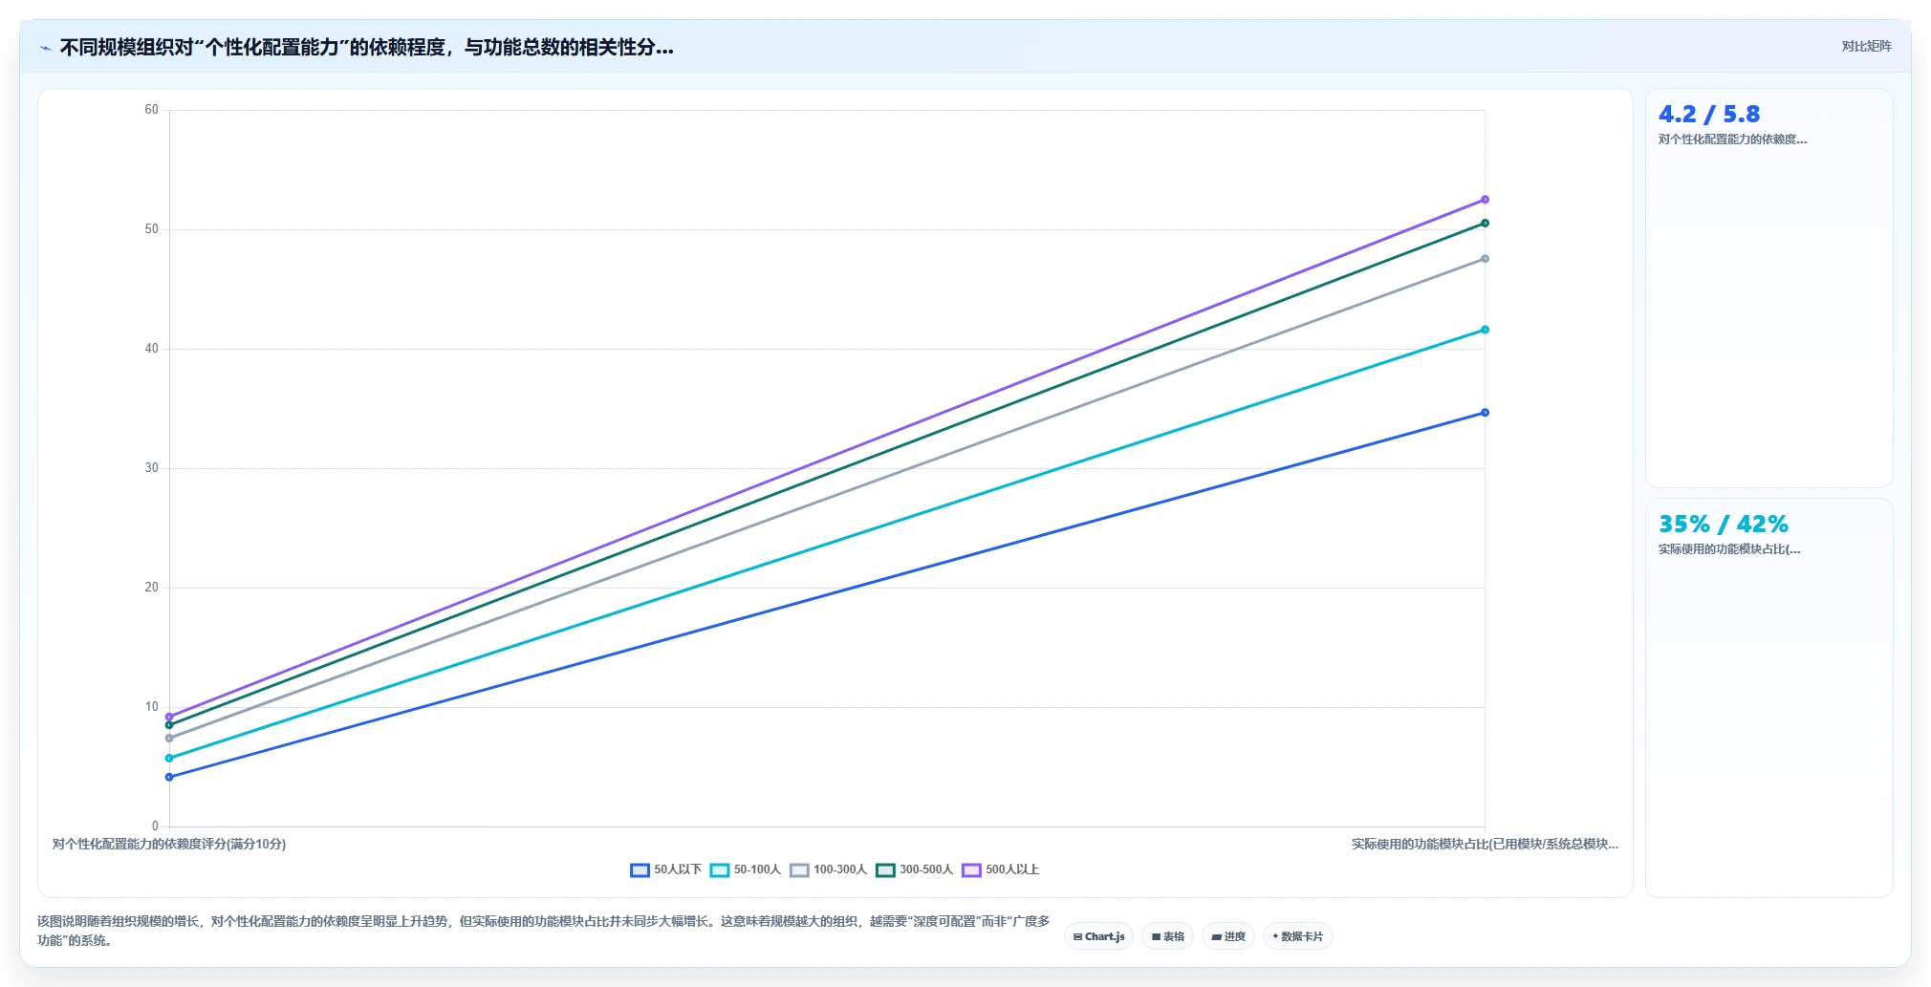Click the dark green 300-500人 legend color box

coord(885,869)
